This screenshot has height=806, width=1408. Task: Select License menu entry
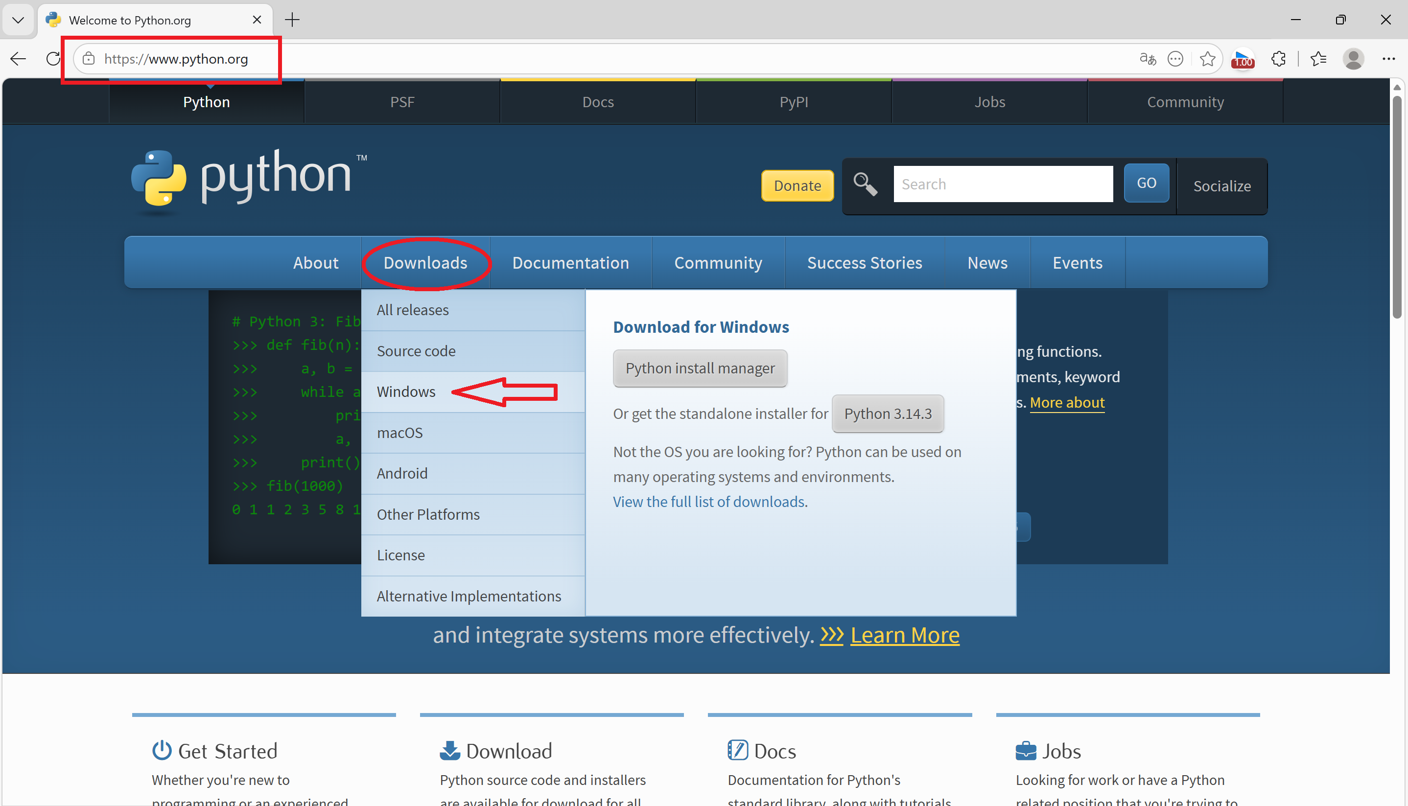tap(473, 554)
